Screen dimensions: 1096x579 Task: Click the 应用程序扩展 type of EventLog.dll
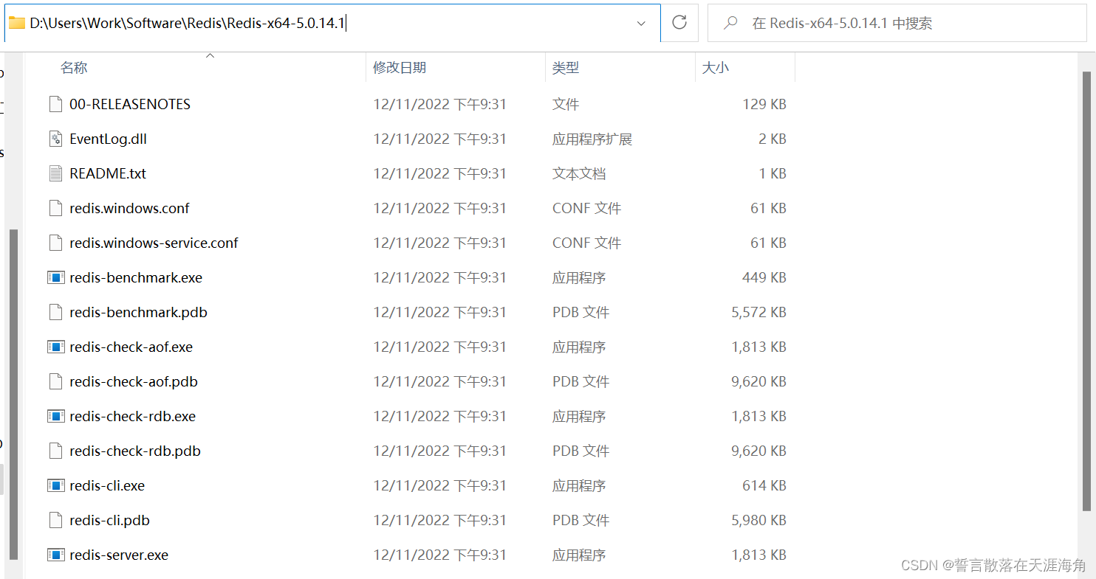592,139
